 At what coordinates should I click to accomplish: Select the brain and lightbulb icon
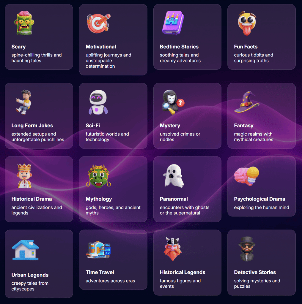(x=247, y=176)
